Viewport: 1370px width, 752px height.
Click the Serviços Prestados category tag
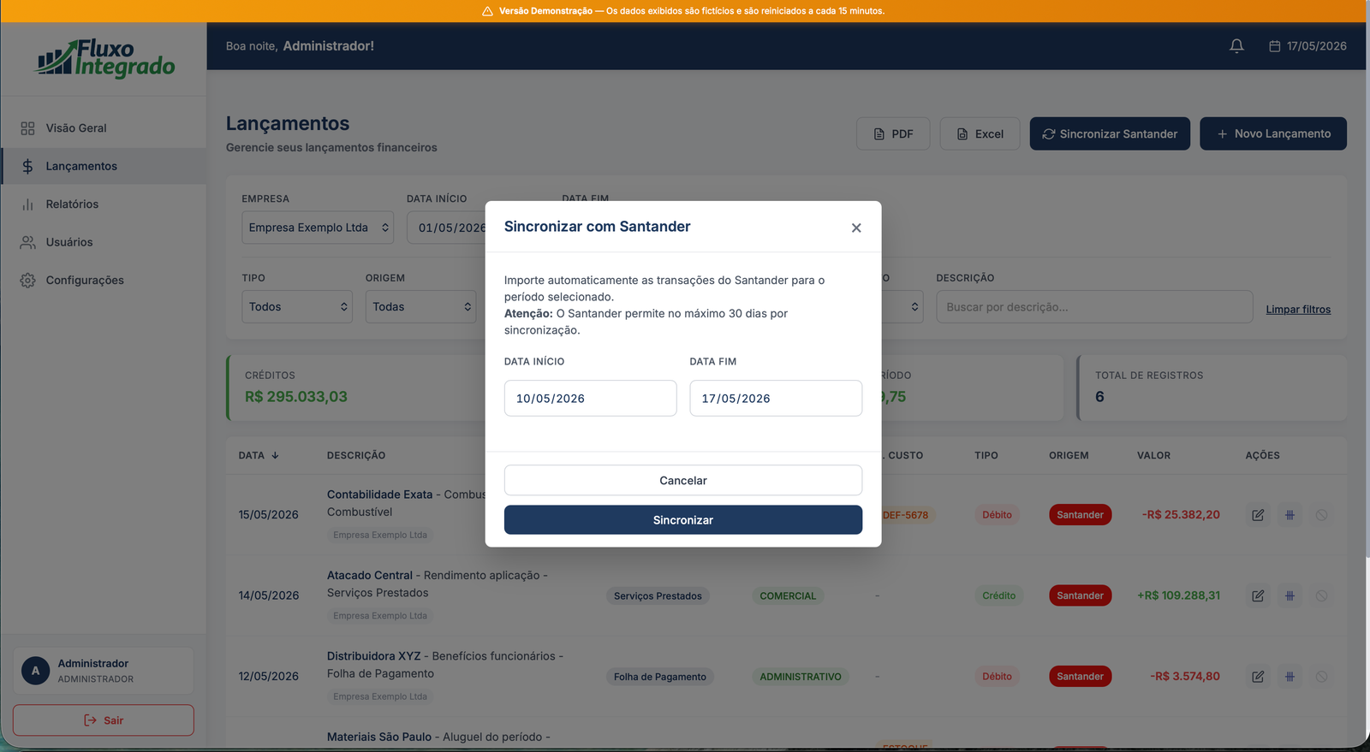pyautogui.click(x=658, y=596)
